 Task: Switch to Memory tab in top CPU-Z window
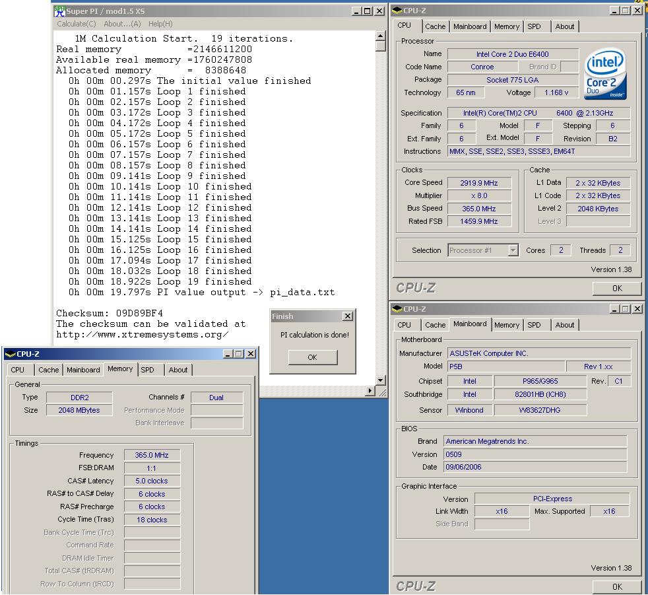pyautogui.click(x=507, y=26)
